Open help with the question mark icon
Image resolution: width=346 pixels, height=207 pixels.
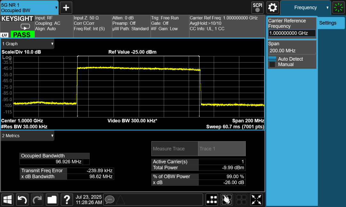[x=67, y=200]
